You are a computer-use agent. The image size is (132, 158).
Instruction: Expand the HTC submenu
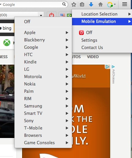[43, 55]
